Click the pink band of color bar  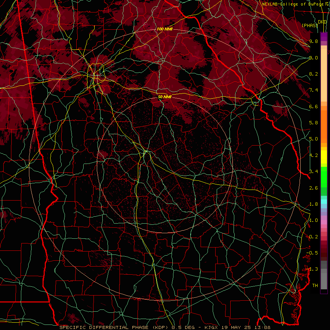pyautogui.click(x=324, y=222)
